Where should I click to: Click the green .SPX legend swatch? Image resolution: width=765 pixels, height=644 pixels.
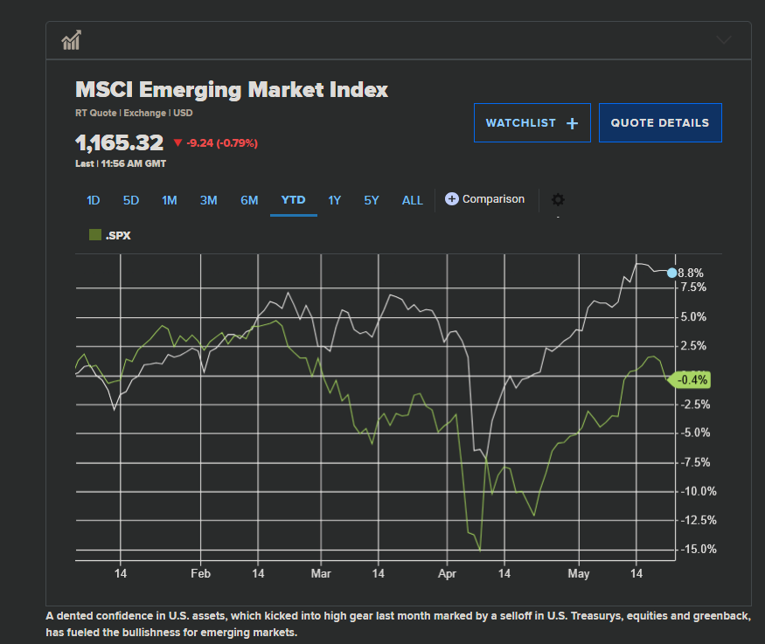(x=95, y=235)
